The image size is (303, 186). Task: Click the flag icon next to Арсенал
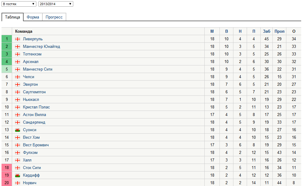pyautogui.click(x=18, y=61)
